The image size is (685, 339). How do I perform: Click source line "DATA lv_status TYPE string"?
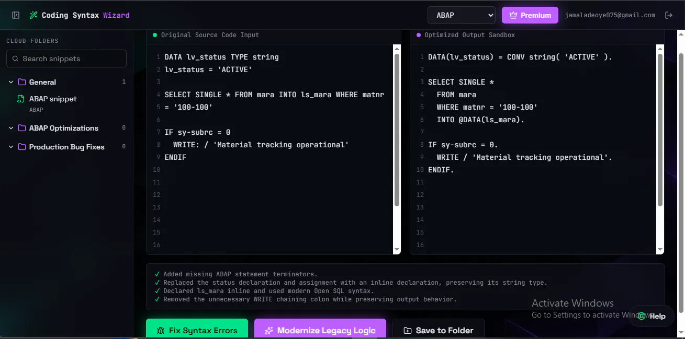[x=222, y=57]
